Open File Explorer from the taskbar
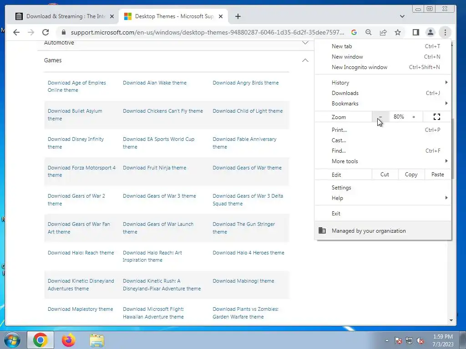This screenshot has width=466, height=349. (97, 340)
